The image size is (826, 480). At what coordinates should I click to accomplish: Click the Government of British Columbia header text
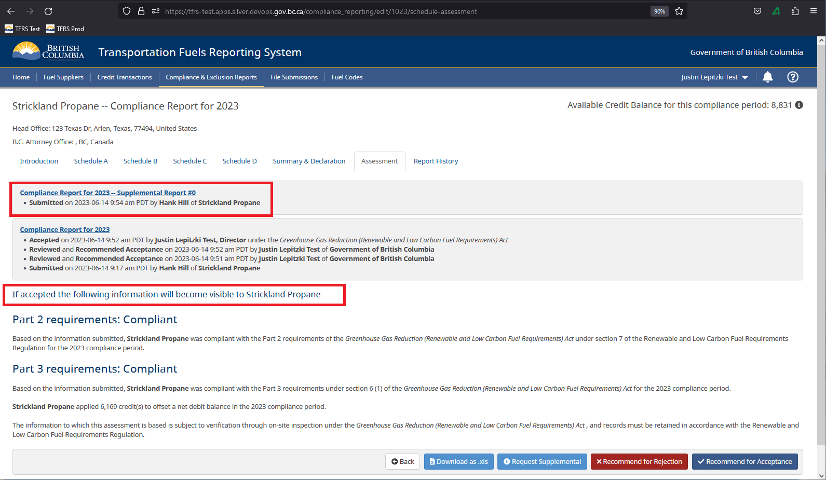[747, 52]
